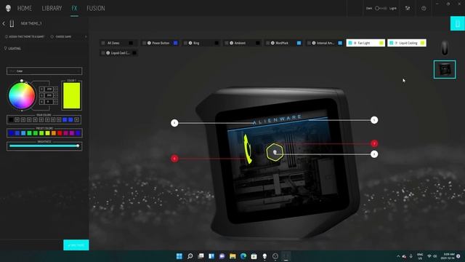Open the HOME tab
The height and width of the screenshot is (262, 465).
[24, 8]
